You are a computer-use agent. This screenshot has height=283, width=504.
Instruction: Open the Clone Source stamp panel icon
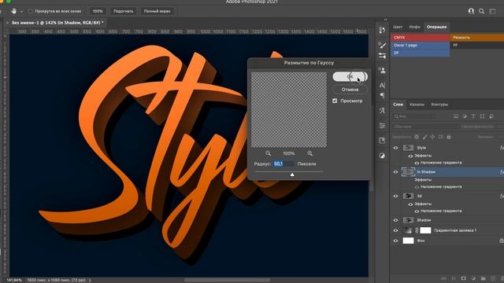pyautogui.click(x=382, y=70)
